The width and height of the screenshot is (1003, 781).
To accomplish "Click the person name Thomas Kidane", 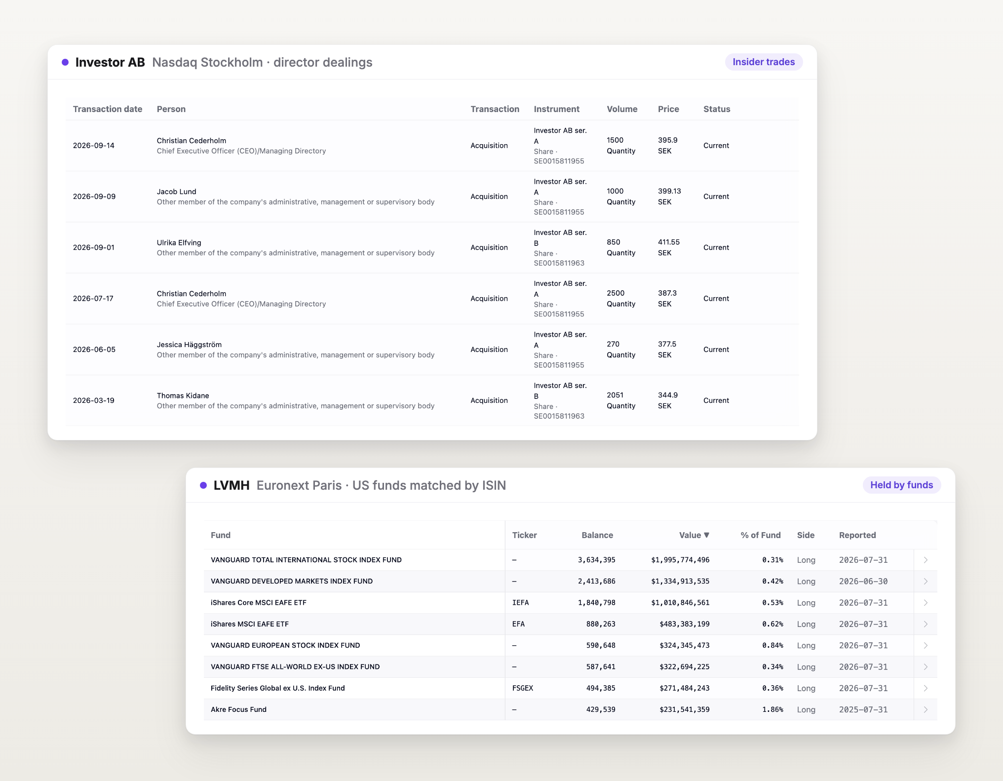I will coord(183,395).
